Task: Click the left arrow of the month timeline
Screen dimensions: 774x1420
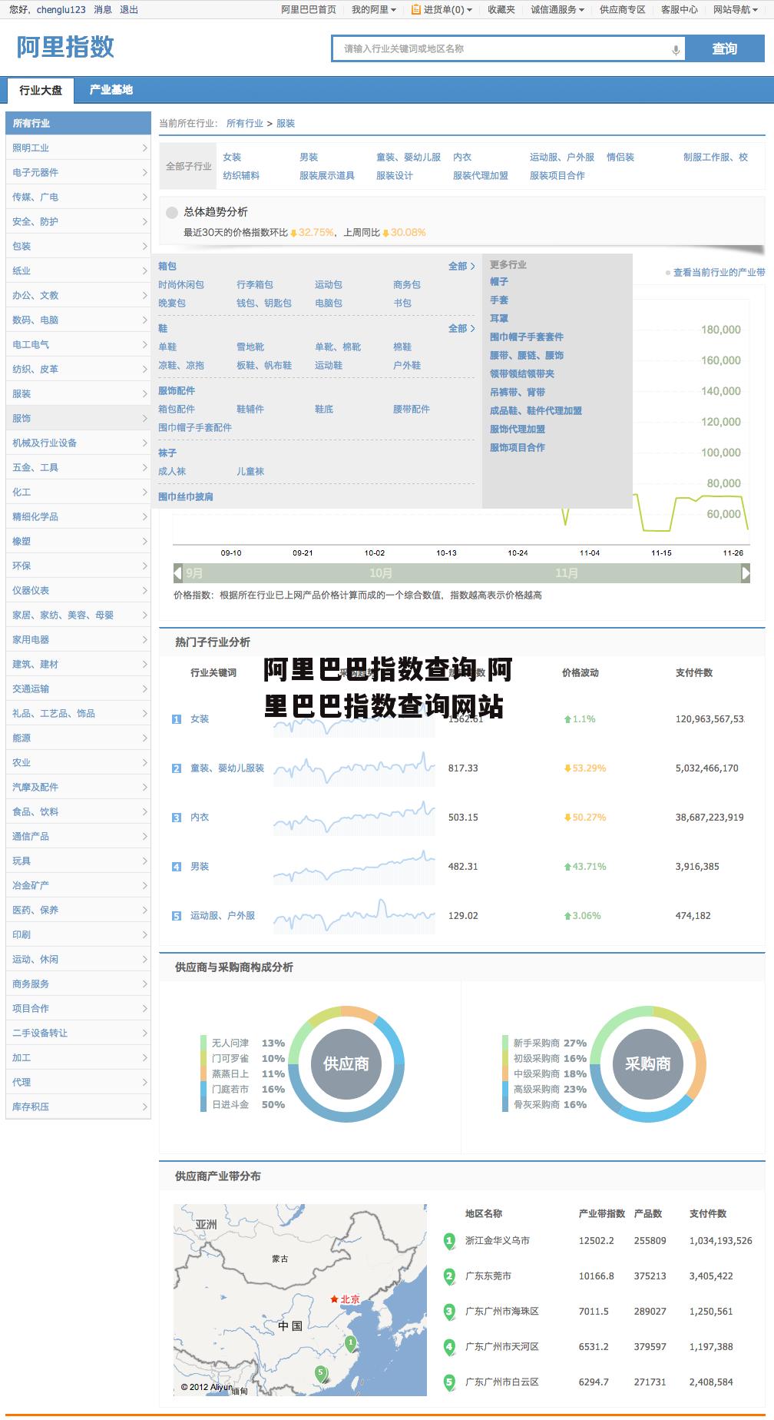Action: tap(178, 572)
